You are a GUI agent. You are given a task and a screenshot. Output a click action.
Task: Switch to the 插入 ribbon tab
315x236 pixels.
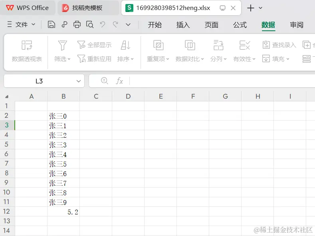(183, 25)
